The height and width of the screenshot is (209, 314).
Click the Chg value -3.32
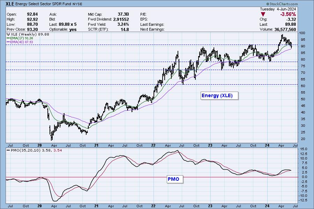291,20
